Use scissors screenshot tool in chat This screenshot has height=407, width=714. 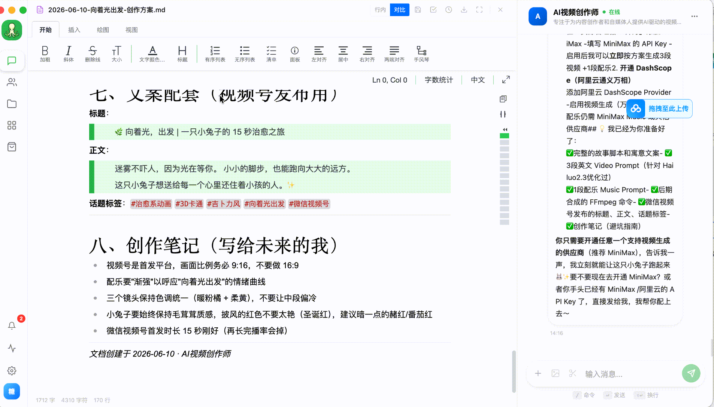[x=572, y=373]
